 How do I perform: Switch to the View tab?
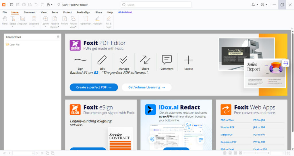pos(44,12)
